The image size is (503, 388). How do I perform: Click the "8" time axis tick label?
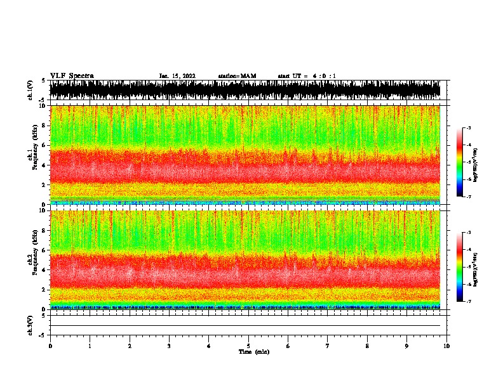point(367,346)
